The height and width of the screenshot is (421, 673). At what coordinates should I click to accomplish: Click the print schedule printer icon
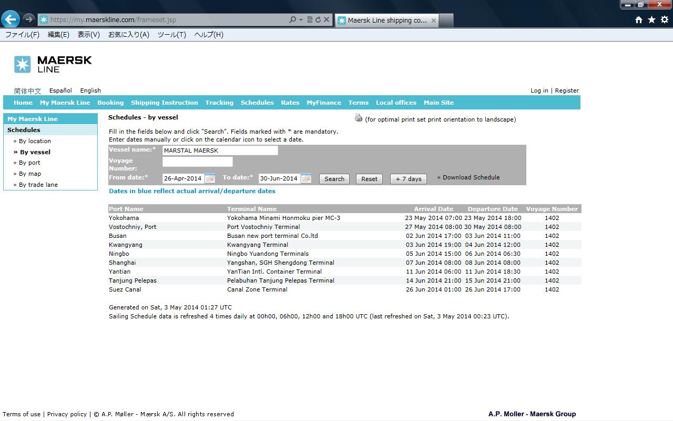(x=359, y=118)
